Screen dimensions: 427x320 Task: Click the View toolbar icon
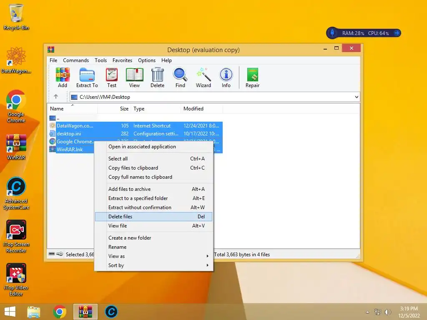134,78
